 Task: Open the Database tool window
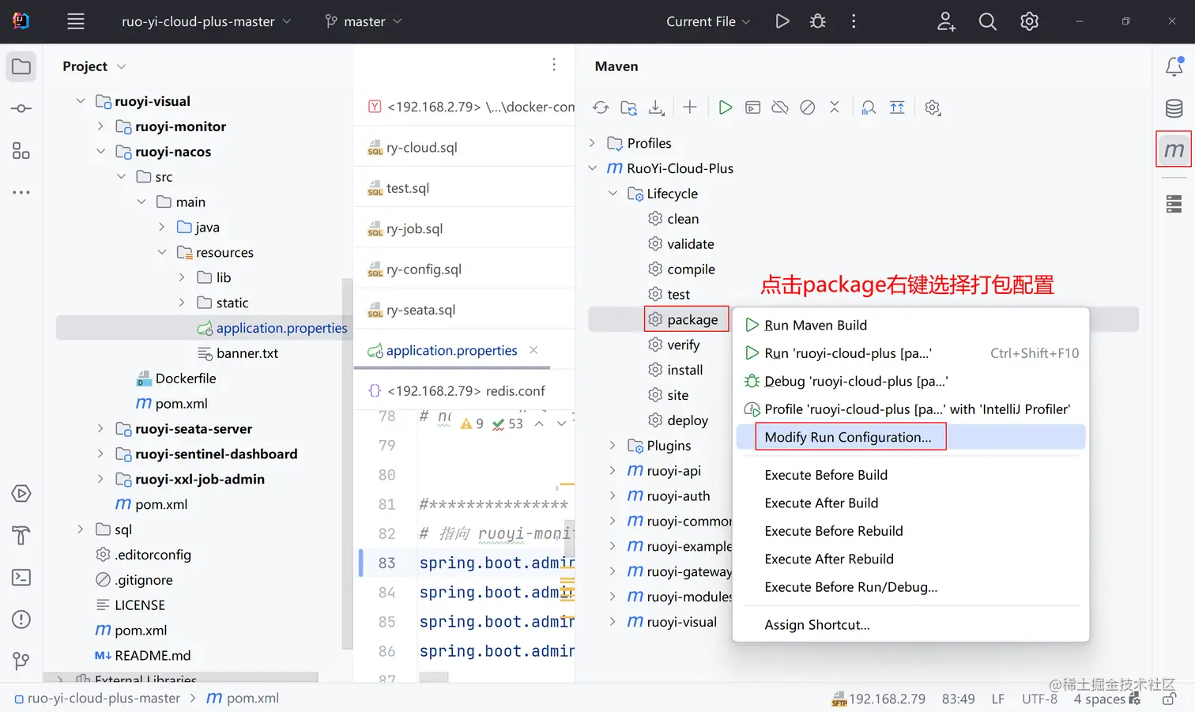click(1174, 108)
